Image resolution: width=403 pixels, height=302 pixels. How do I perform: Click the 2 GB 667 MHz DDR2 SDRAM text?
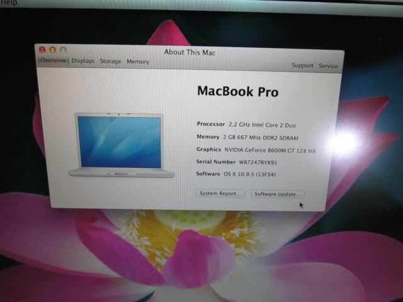(x=260, y=138)
